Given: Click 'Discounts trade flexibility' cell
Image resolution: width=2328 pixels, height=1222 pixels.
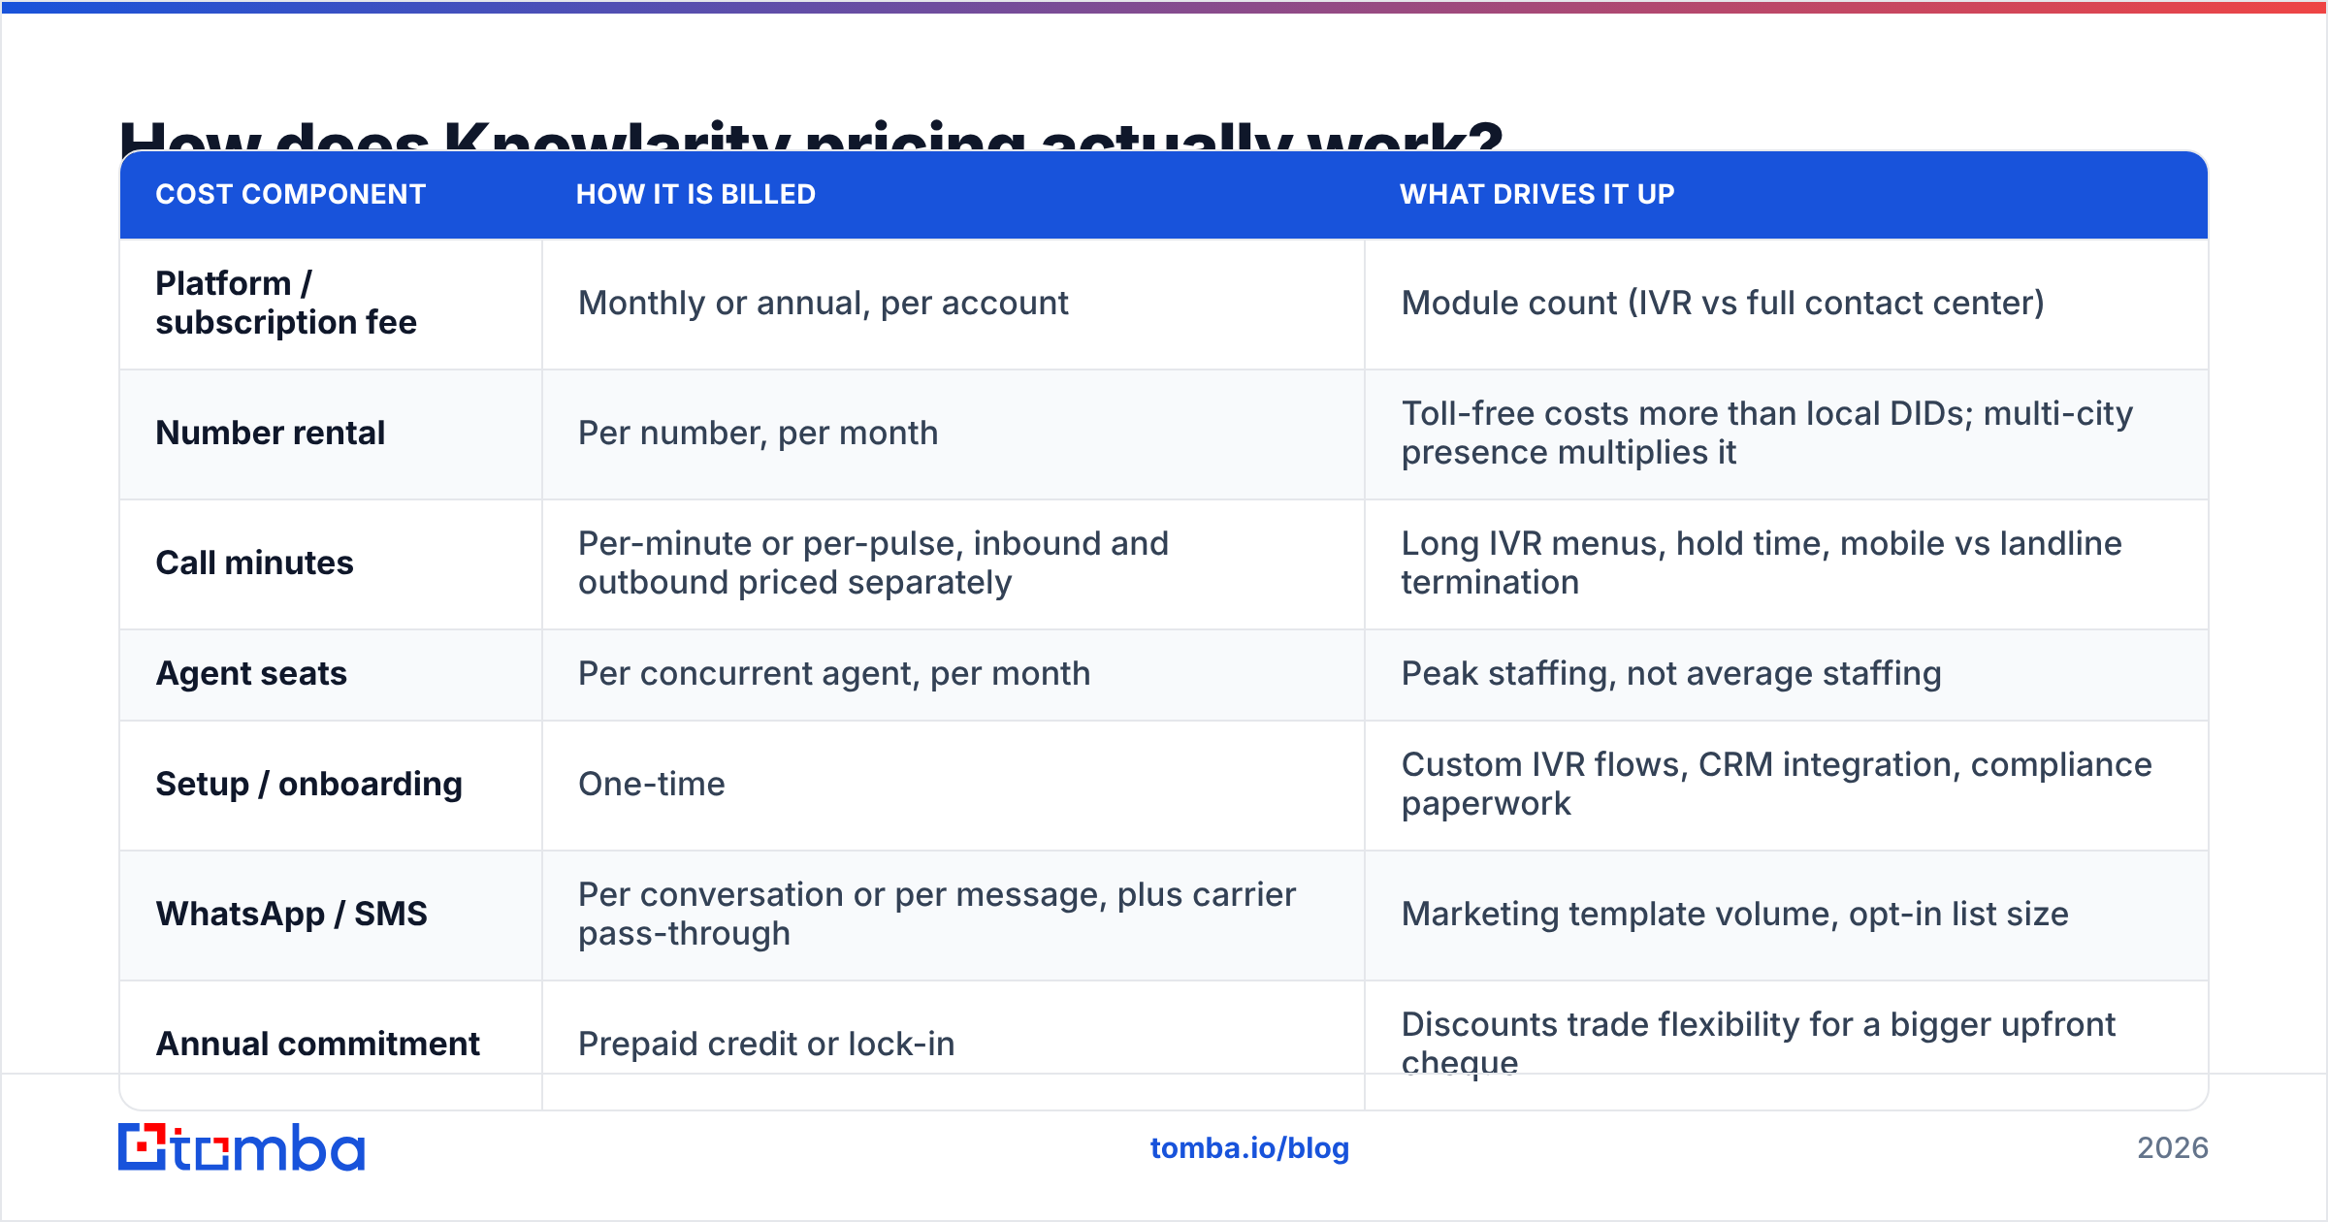Looking at the screenshot, I should coord(1787,1045).
